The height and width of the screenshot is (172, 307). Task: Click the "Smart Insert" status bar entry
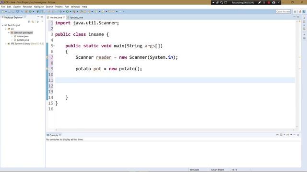pyautogui.click(x=217, y=170)
